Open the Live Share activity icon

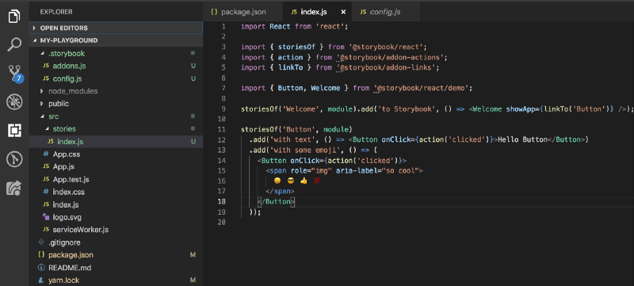[14, 188]
